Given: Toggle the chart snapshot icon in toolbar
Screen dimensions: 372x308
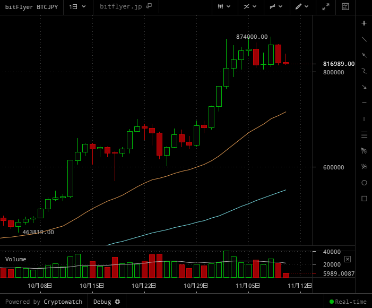Looking at the screenshot, I should 345,6.
